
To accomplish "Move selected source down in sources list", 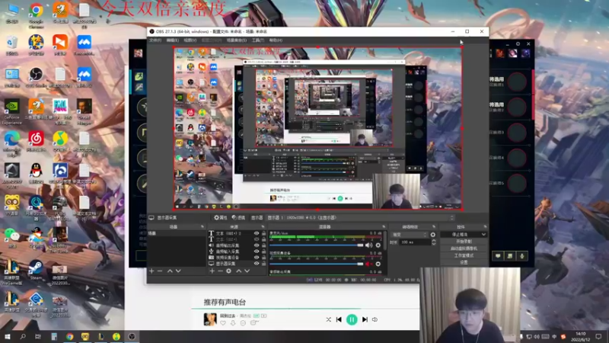I will (247, 271).
